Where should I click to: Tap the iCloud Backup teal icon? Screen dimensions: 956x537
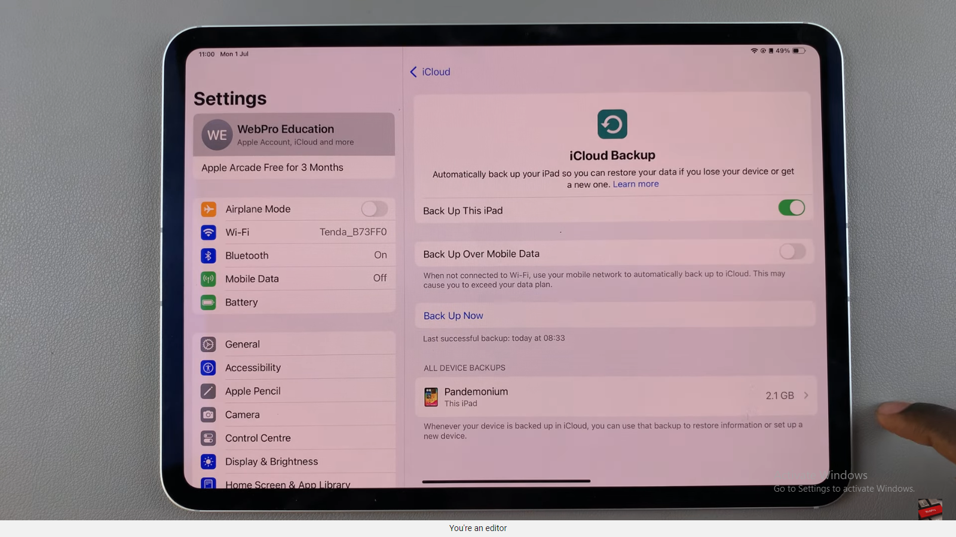[x=612, y=124]
